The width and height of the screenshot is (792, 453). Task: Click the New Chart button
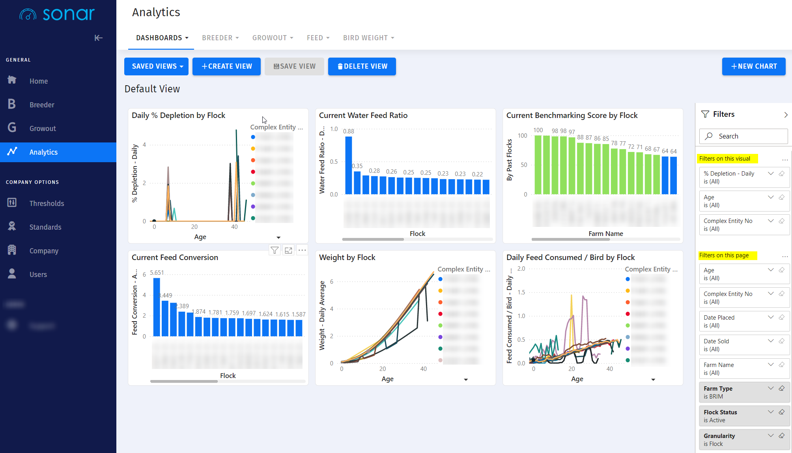tap(754, 66)
